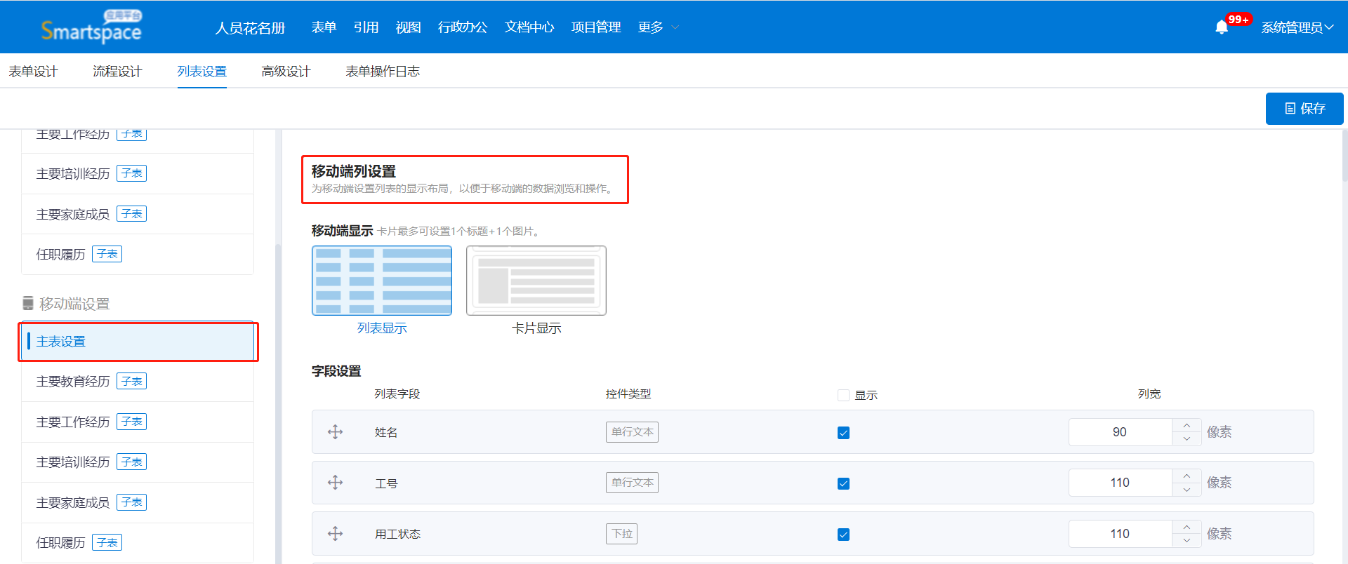1348x564 pixels.
Task: Expand the 更多 menu dropdown
Action: 659,27
